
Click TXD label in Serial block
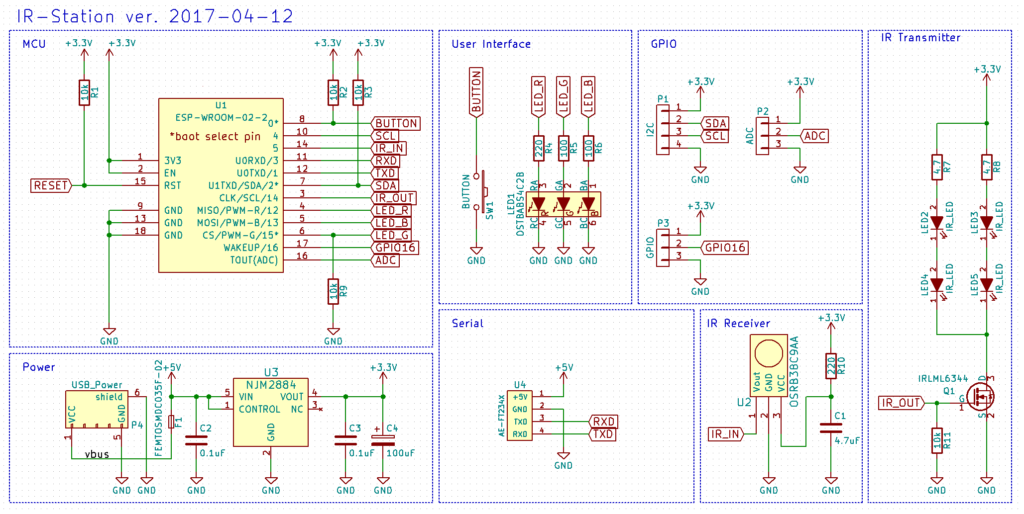tap(603, 434)
